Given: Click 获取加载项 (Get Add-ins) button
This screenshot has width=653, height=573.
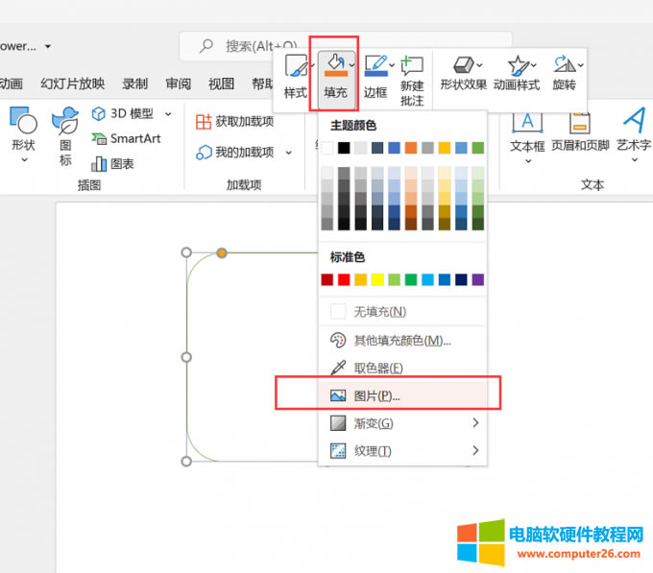Looking at the screenshot, I should (x=235, y=122).
